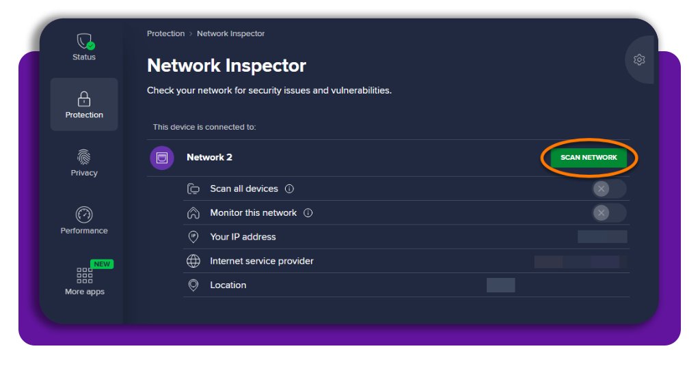Click the blurred IP address value
Image resolution: width=700 pixels, height=366 pixels.
click(x=602, y=237)
